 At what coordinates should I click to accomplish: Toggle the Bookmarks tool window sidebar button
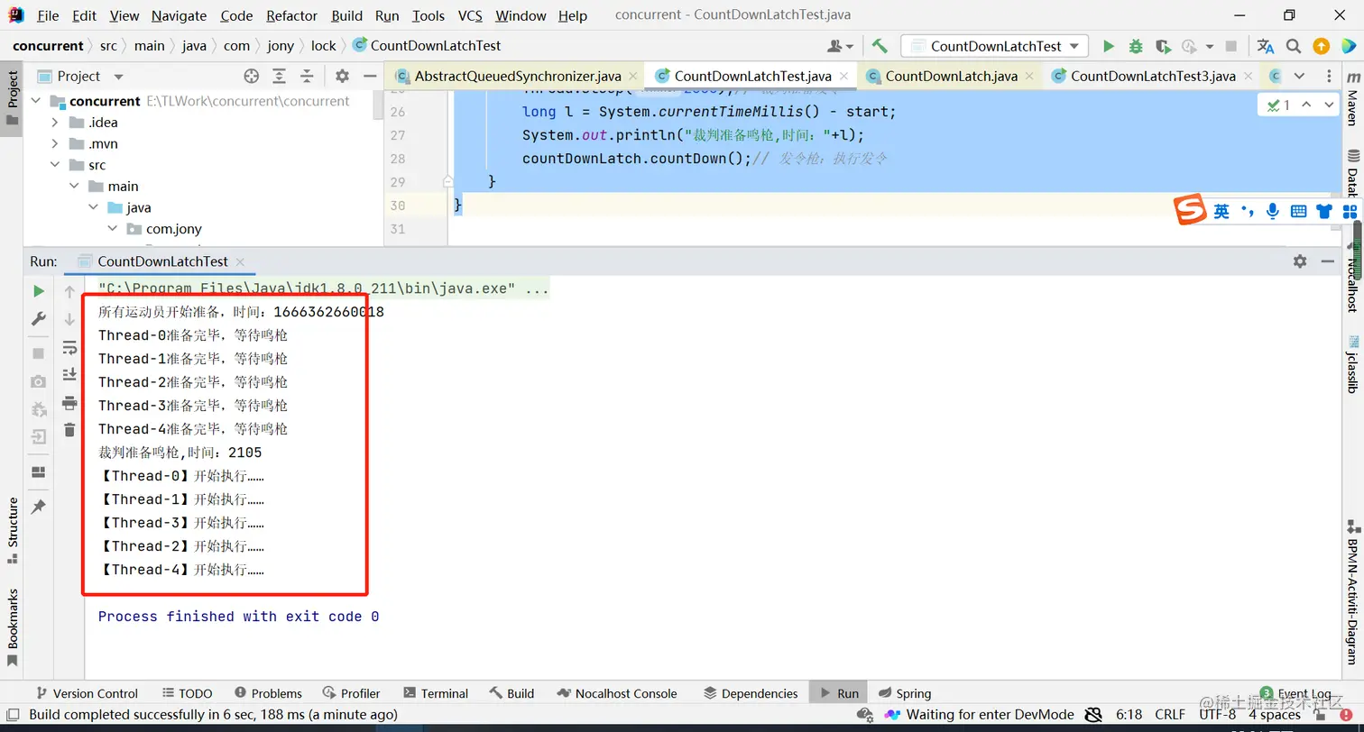click(x=12, y=627)
